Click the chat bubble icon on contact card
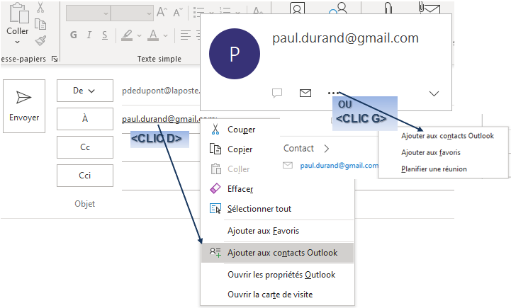 pyautogui.click(x=277, y=93)
